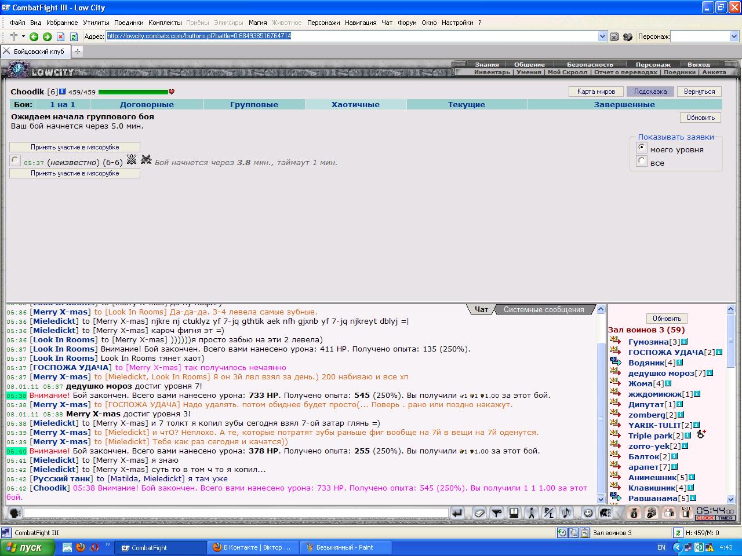Click the send message arrow icon
The height and width of the screenshot is (556, 742).
[x=457, y=513]
